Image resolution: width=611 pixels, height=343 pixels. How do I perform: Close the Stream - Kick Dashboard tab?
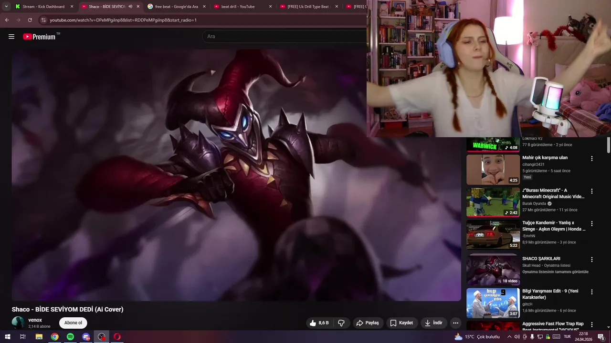[x=72, y=7]
